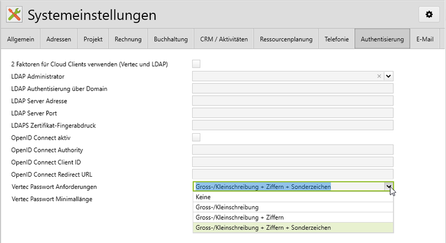This screenshot has width=446, height=243.
Task: Select the Rechnung tab
Action: 128,39
